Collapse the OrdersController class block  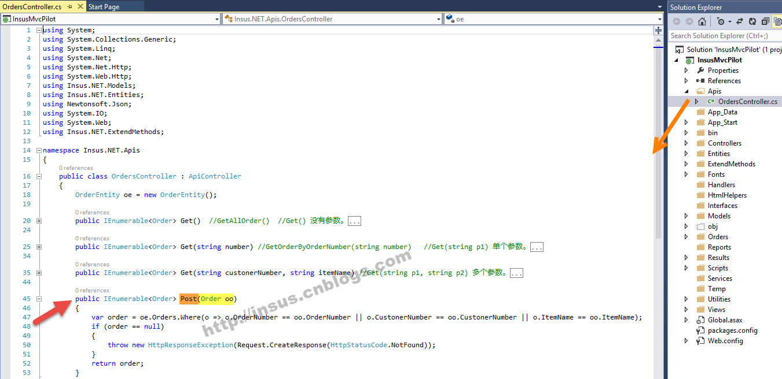tap(39, 176)
